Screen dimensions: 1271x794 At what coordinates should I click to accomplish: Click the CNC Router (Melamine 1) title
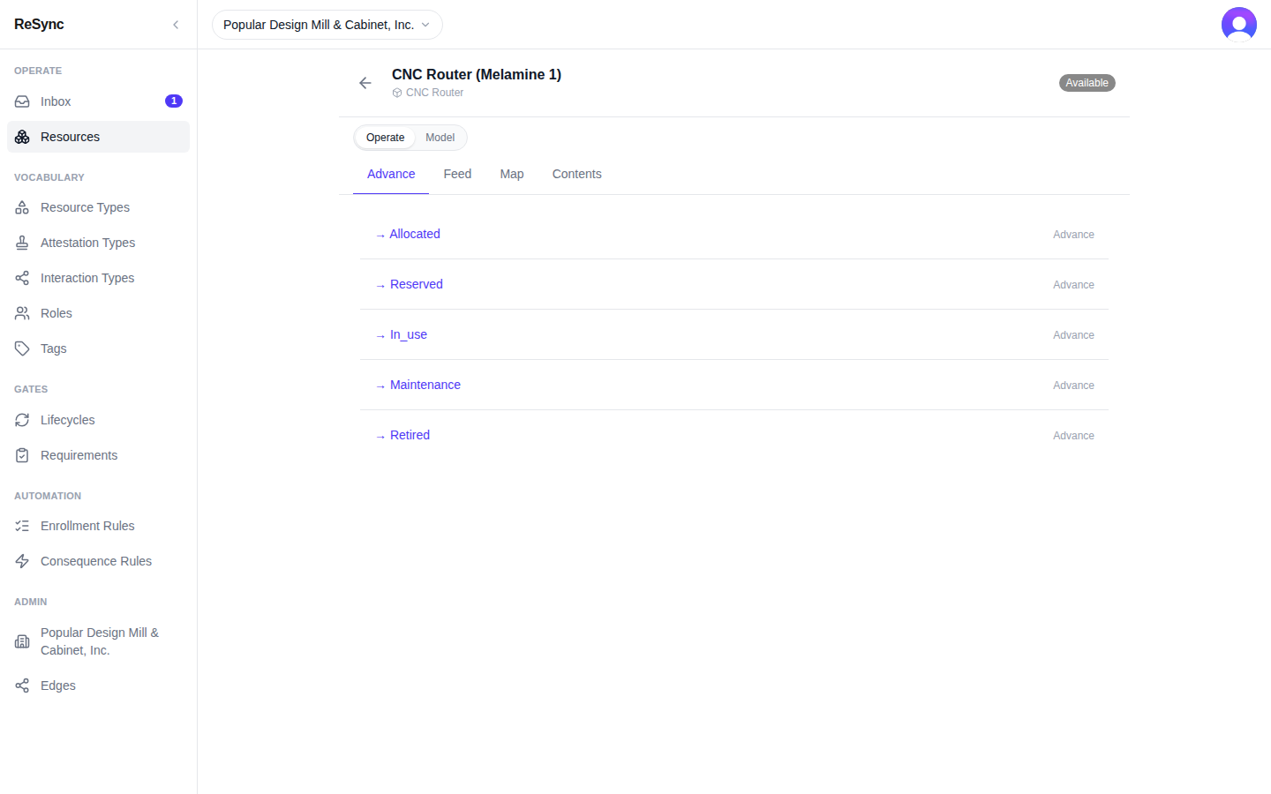pos(477,74)
